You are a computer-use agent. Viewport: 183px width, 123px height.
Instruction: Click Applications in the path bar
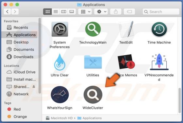click(x=90, y=118)
